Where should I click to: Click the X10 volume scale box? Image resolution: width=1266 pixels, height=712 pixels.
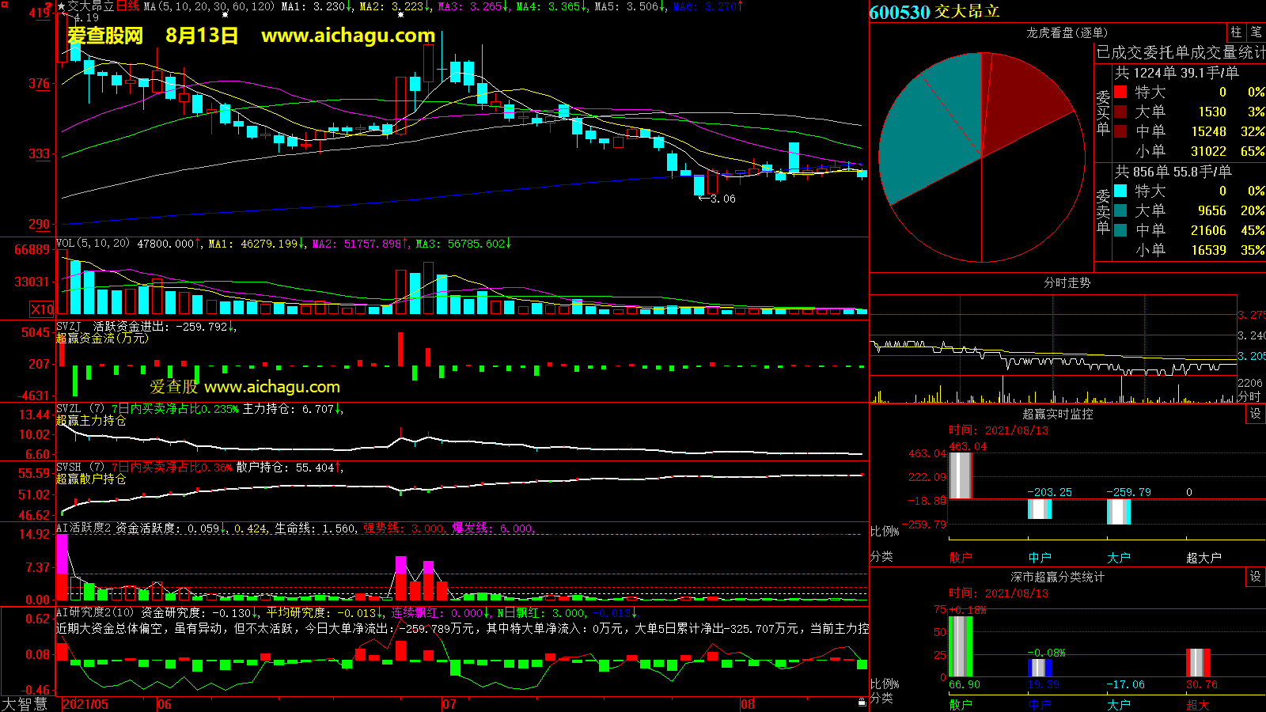[x=42, y=309]
